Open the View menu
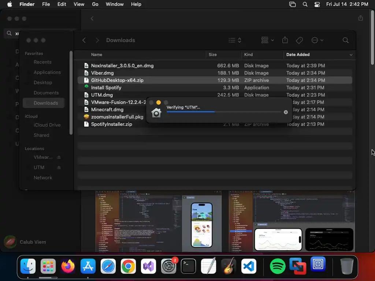The width and height of the screenshot is (375, 281). [79, 4]
